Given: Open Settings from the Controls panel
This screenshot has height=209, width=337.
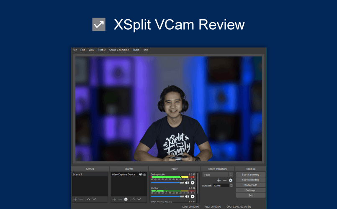Looking at the screenshot, I should coord(251,190).
